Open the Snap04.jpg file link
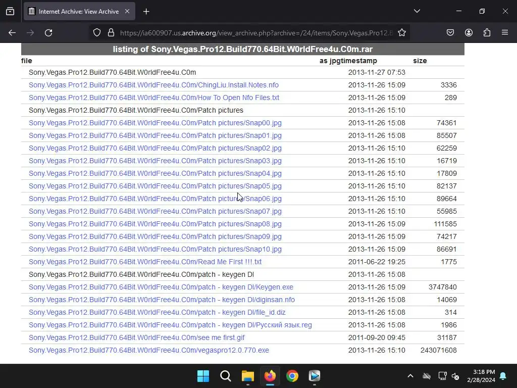The width and height of the screenshot is (517, 388). click(155, 174)
